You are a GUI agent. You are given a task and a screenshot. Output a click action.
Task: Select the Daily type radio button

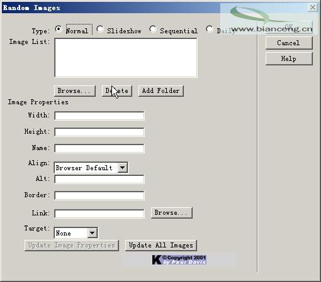pos(210,29)
